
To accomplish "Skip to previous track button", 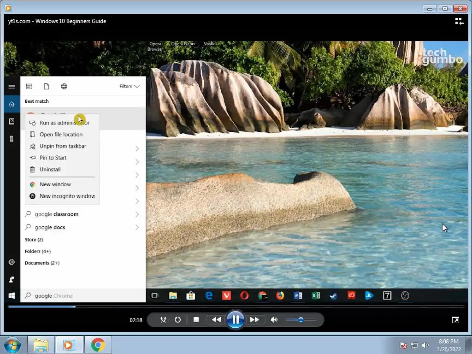I will (x=216, y=320).
